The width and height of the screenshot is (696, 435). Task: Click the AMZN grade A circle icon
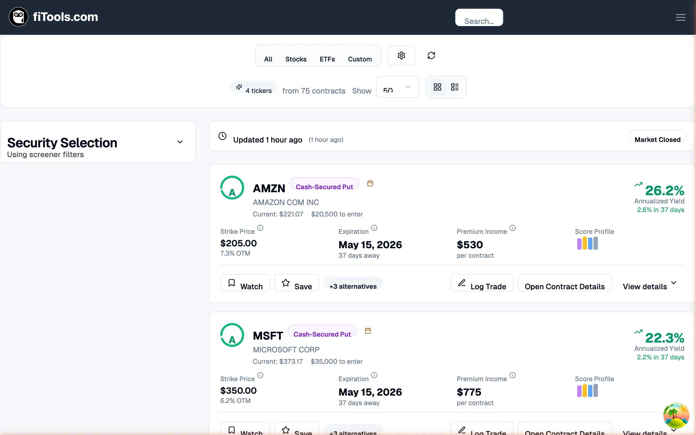point(232,188)
